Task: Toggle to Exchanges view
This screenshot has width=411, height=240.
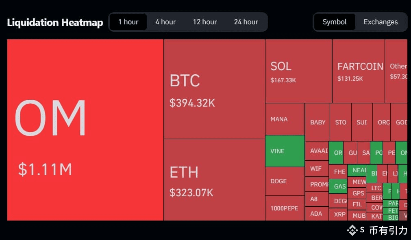Action: (381, 22)
